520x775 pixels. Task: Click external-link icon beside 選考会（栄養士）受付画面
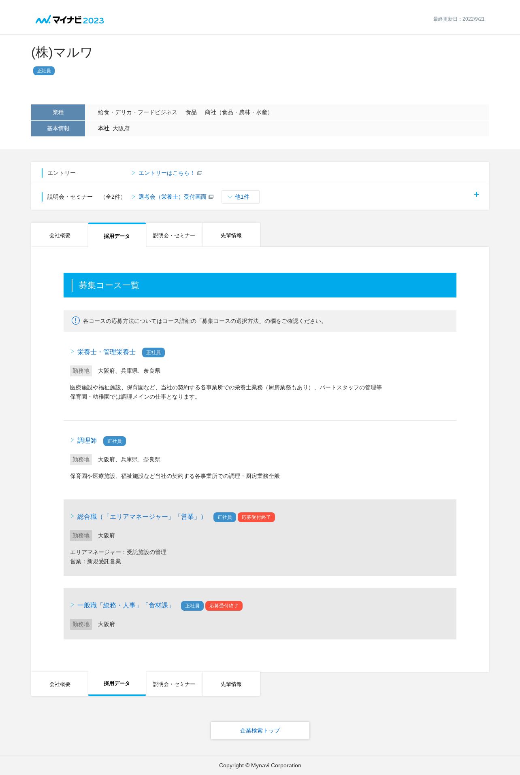click(x=211, y=197)
